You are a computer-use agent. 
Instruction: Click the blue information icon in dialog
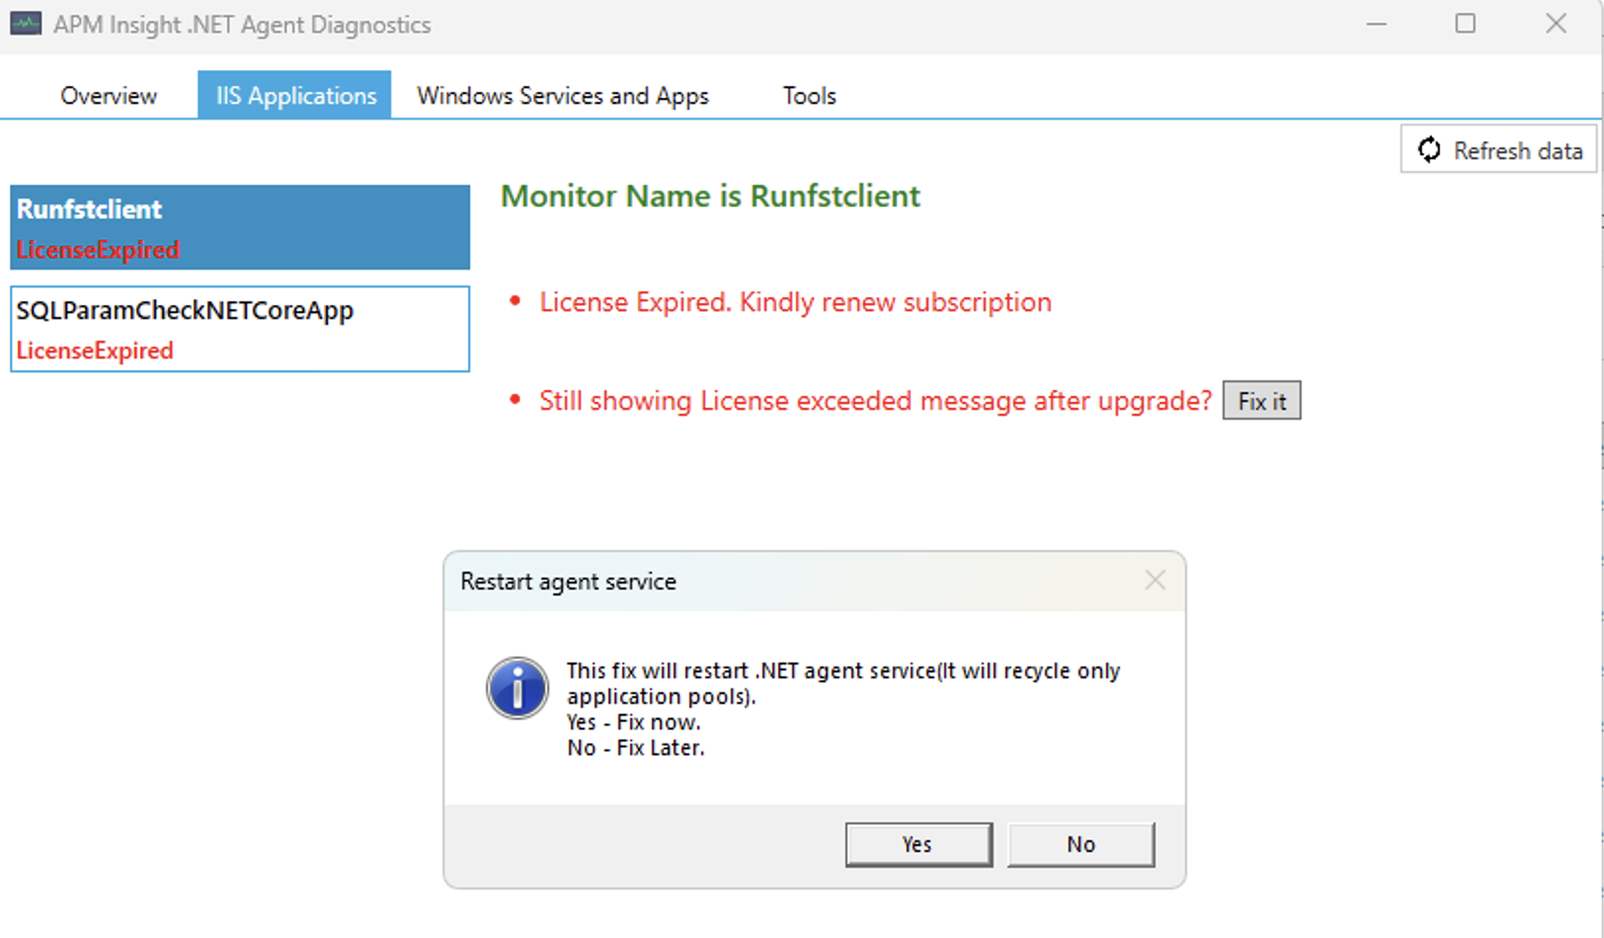(517, 688)
